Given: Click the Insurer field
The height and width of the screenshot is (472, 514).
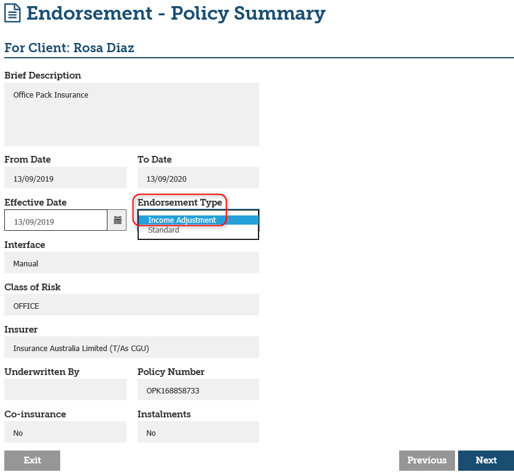Looking at the screenshot, I should [131, 347].
